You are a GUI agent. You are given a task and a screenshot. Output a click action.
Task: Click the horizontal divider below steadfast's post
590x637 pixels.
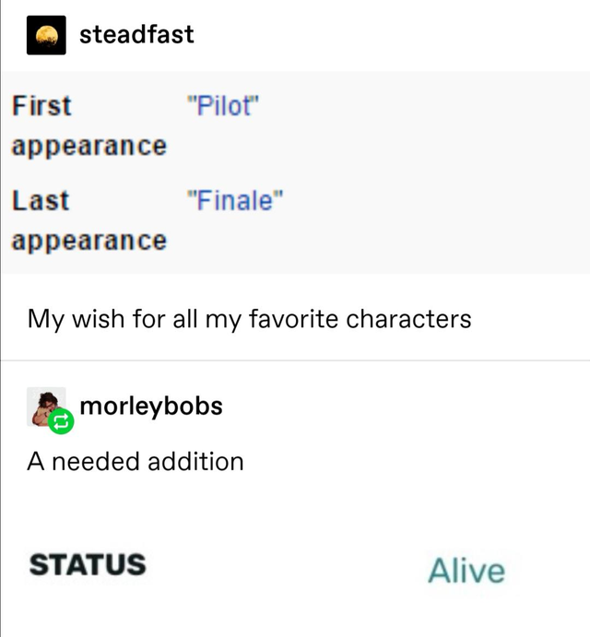pos(295,360)
